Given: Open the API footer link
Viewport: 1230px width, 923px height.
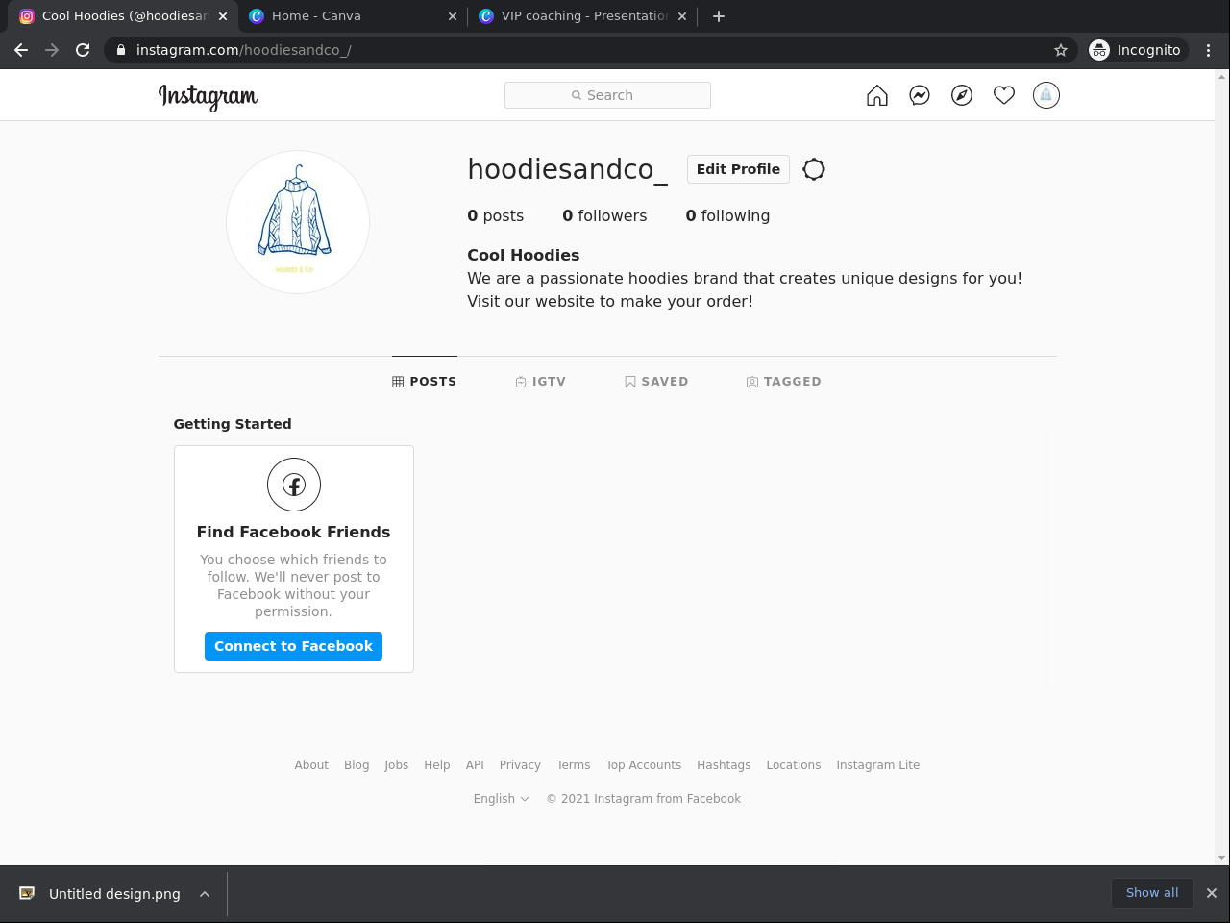Looking at the screenshot, I should coord(475,765).
